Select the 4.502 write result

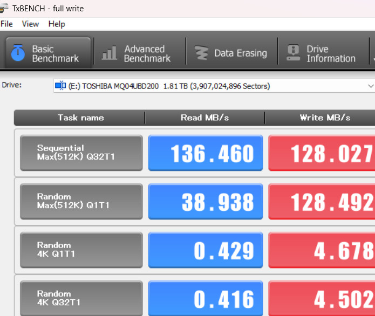click(x=322, y=298)
